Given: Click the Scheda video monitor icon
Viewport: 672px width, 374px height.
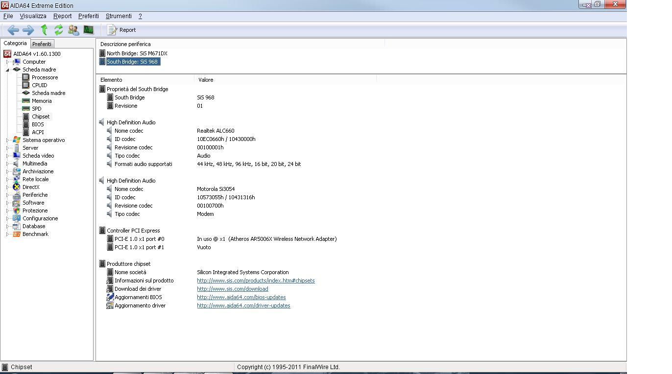Looking at the screenshot, I should coord(17,156).
